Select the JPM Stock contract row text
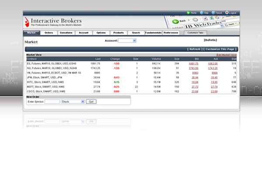This screenshot has width=262, height=174. tap(45, 77)
